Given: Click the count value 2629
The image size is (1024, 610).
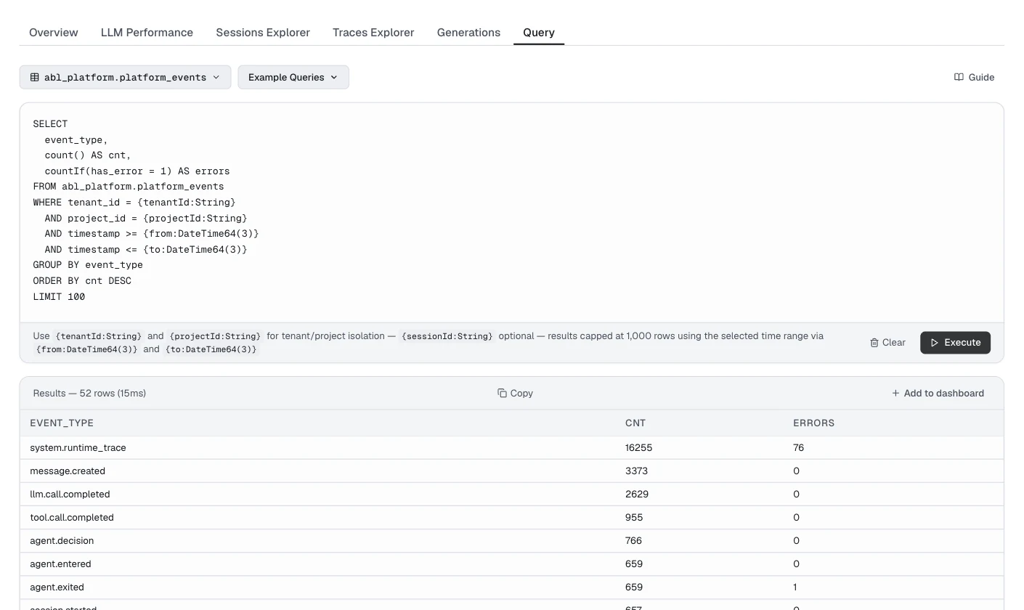Looking at the screenshot, I should tap(637, 495).
